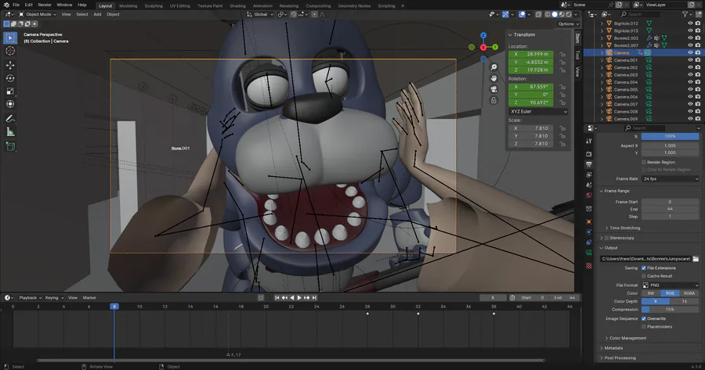This screenshot has height=370, width=705.
Task: Switch to the Animation workspace tab
Action: 262,5
